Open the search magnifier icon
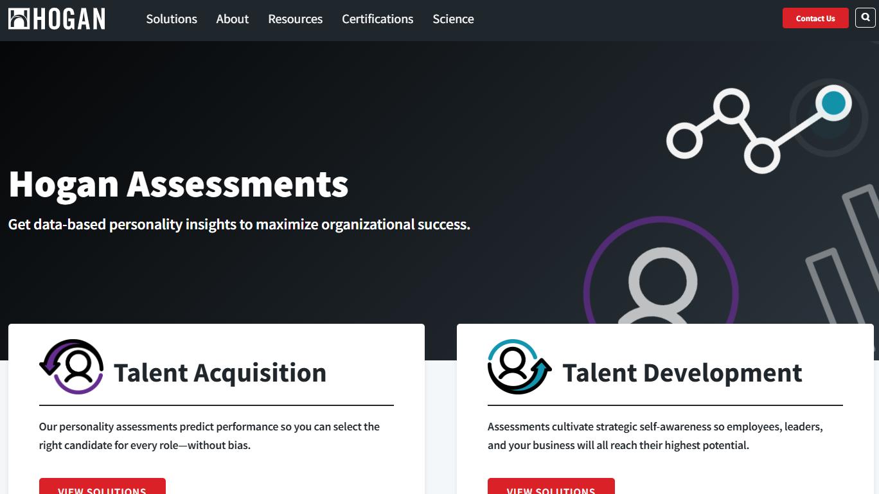 tap(866, 18)
